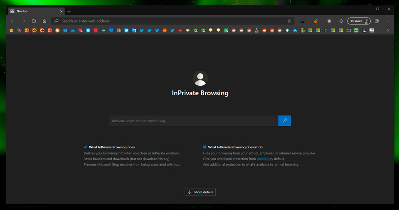Show more favorites with the chevron
The height and width of the screenshot is (210, 399).
coord(387,30)
